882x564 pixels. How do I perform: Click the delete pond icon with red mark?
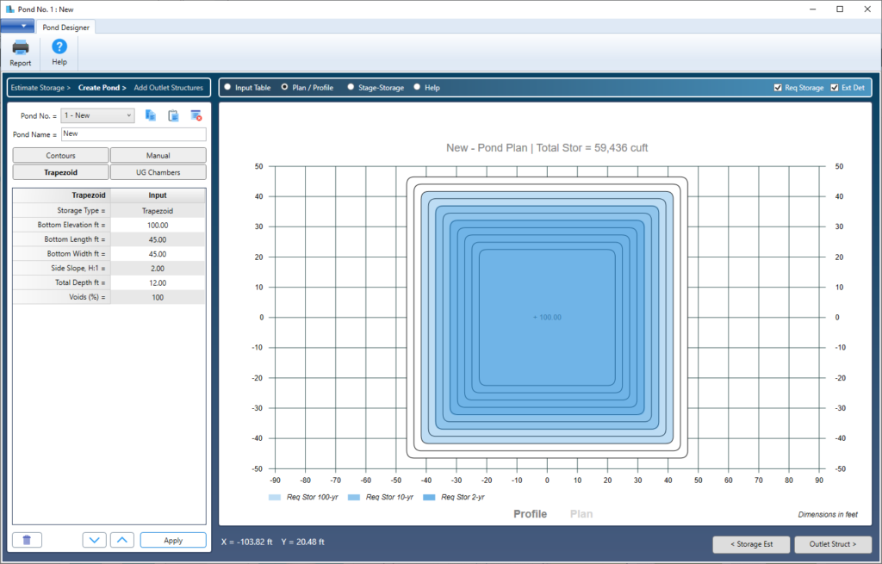196,115
